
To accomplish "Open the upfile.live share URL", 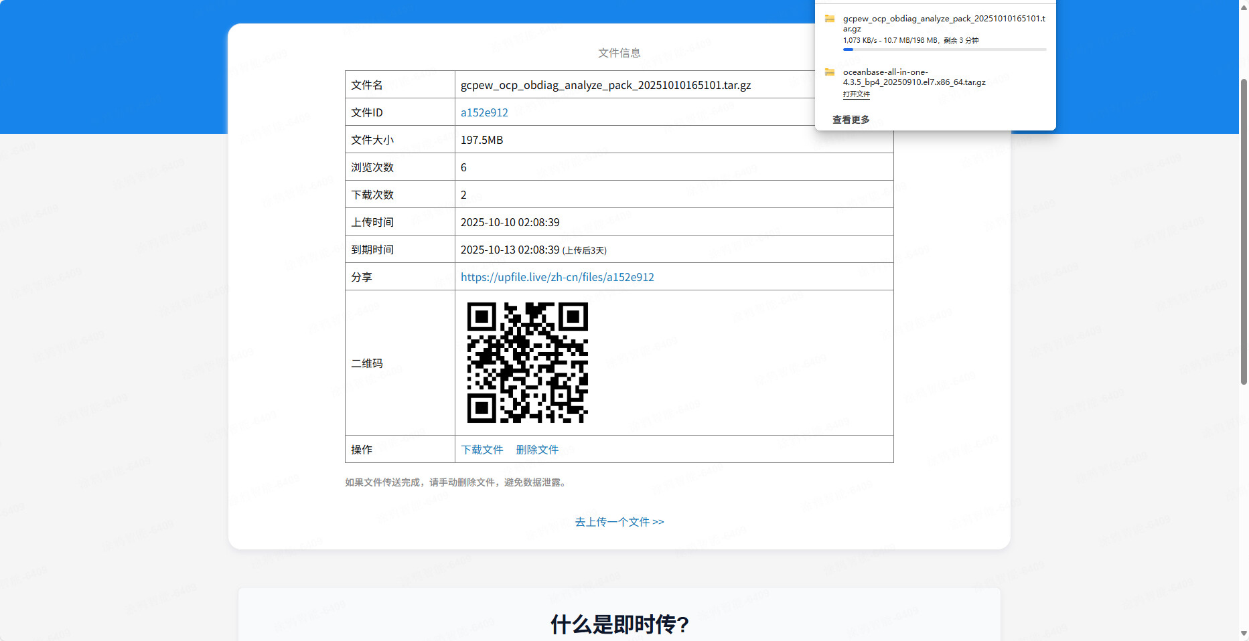I will [557, 277].
